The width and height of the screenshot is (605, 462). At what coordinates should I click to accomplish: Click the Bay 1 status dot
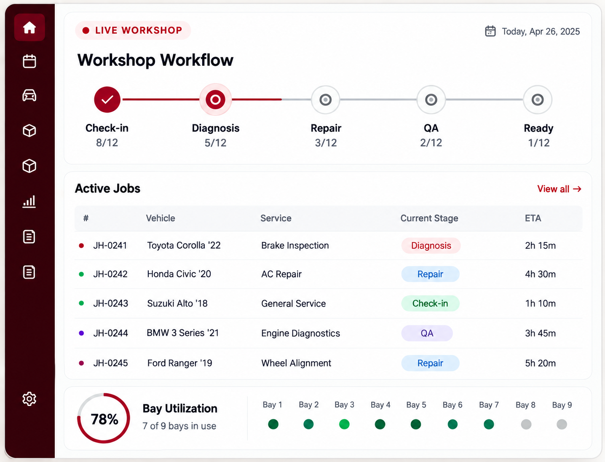coord(273,424)
